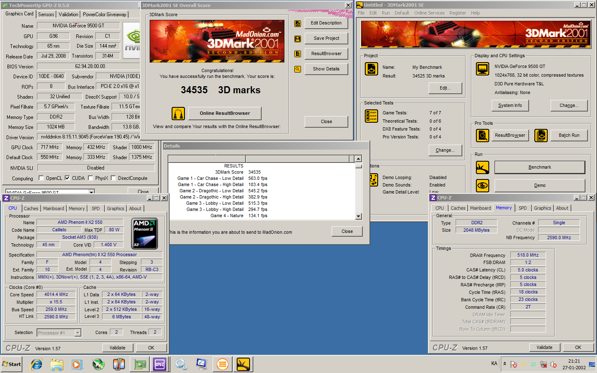Click the icon beside Online ResultBrowser button
597x373 pixels.
pyautogui.click(x=178, y=113)
